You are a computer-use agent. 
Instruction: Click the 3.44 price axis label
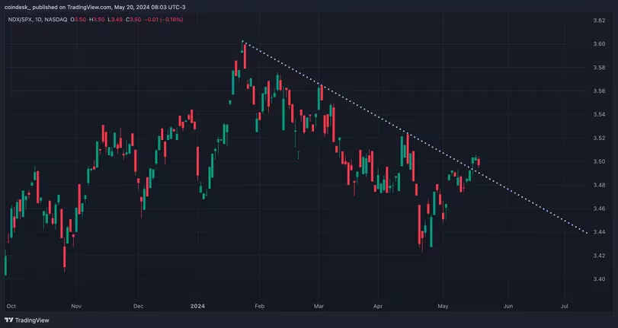[x=599, y=232]
